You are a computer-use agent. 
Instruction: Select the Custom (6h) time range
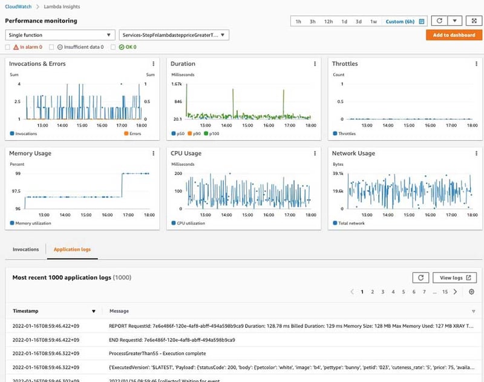(400, 22)
